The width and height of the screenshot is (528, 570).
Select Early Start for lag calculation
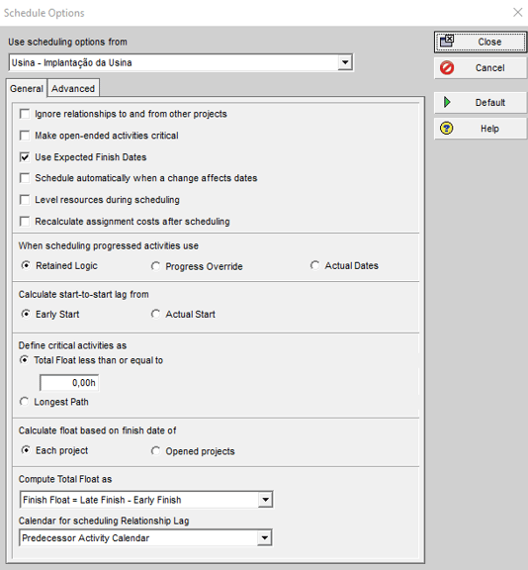point(26,314)
